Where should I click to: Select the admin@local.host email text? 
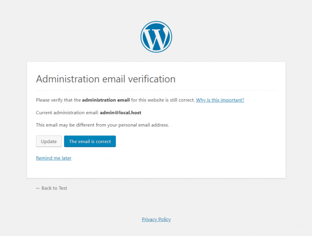(120, 113)
